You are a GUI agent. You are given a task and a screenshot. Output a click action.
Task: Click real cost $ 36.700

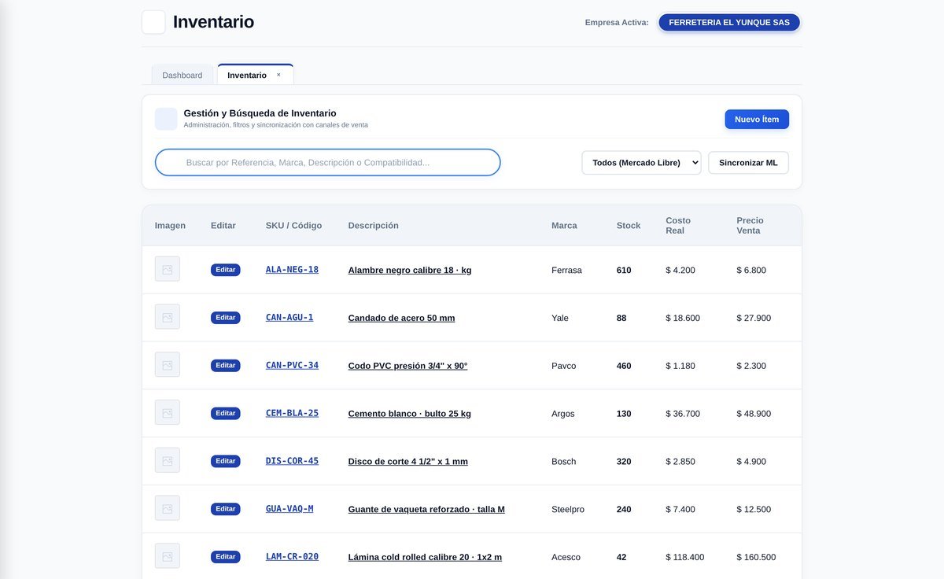(x=683, y=414)
